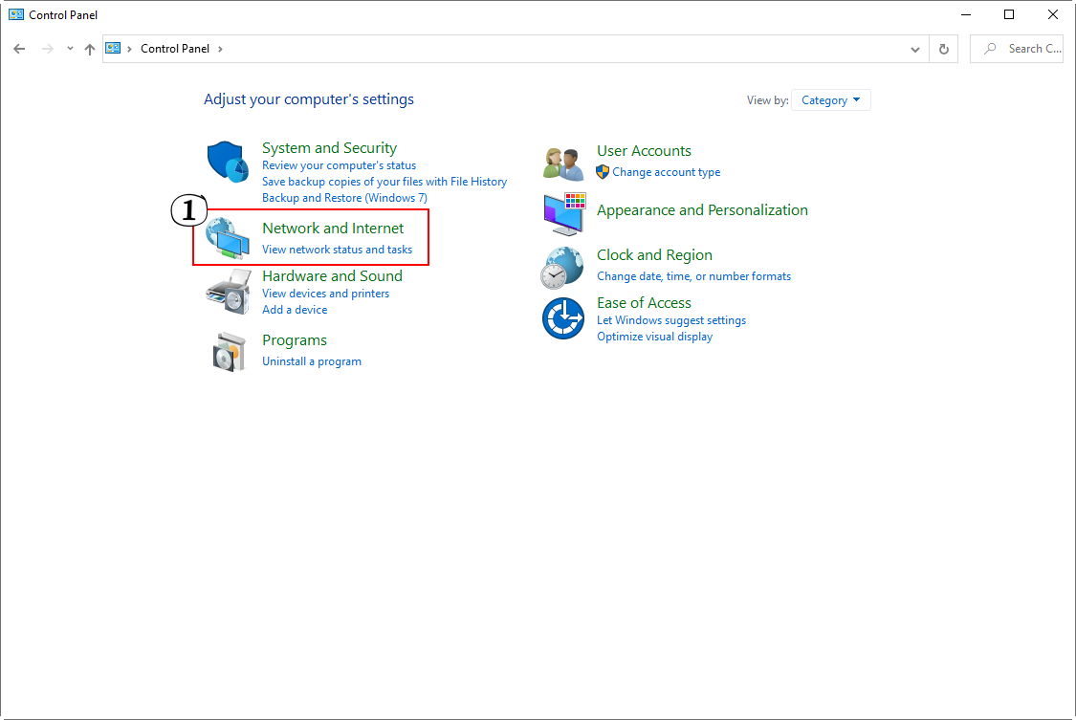Click the Hardware and Sound printer icon
Image resolution: width=1076 pixels, height=720 pixels.
[228, 292]
